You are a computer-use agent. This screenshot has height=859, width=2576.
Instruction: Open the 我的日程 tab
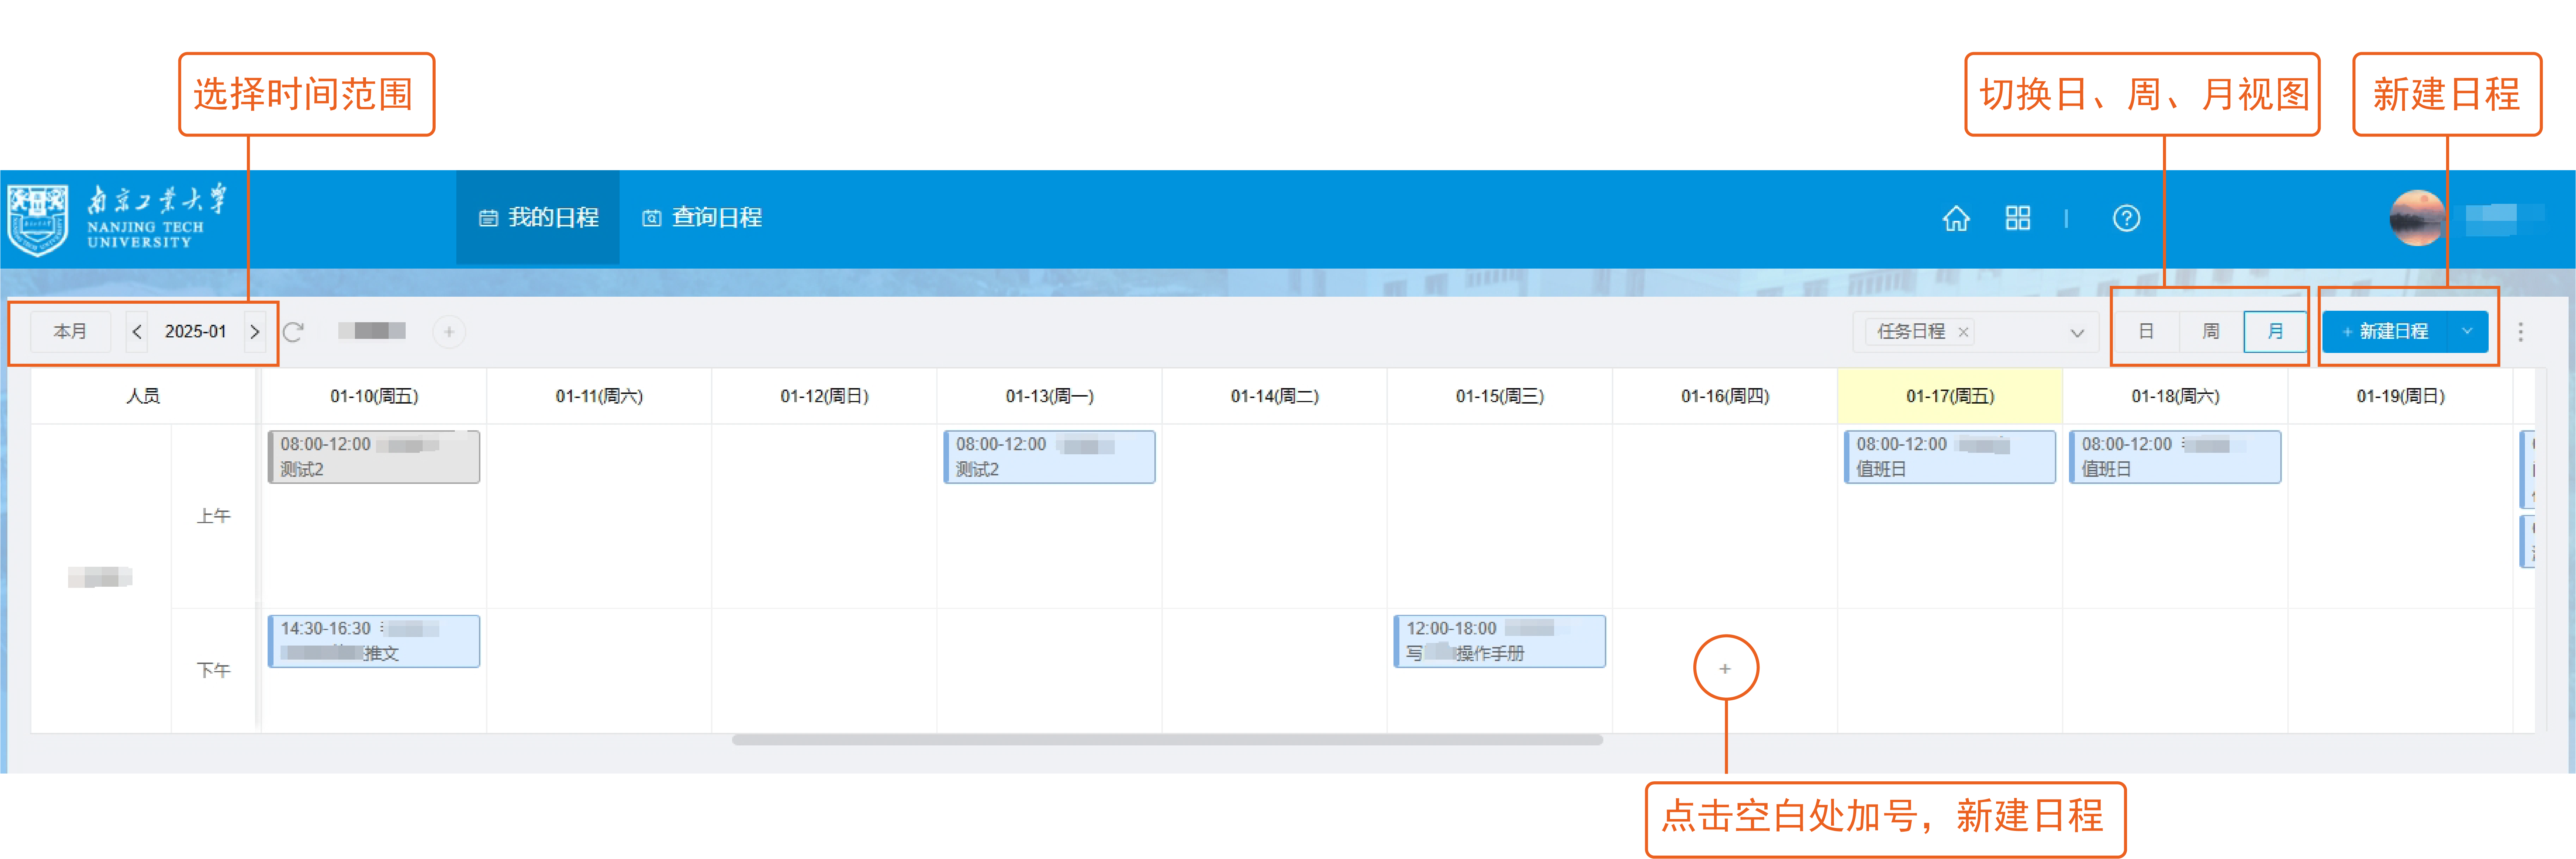(x=538, y=218)
